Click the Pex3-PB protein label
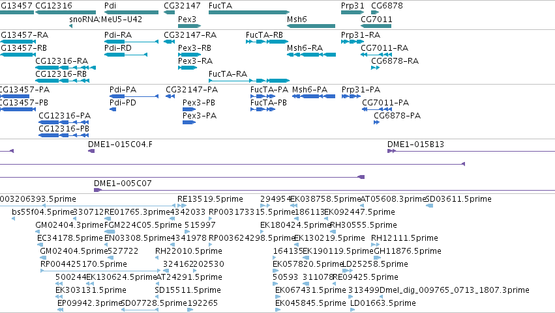This screenshot has height=313, width=555. (x=199, y=102)
